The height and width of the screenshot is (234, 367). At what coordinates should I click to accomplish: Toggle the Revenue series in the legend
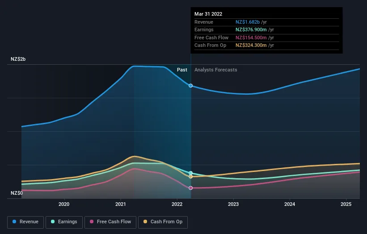(x=25, y=221)
